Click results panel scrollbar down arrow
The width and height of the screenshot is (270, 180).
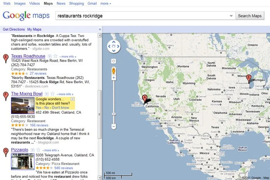click(x=100, y=178)
